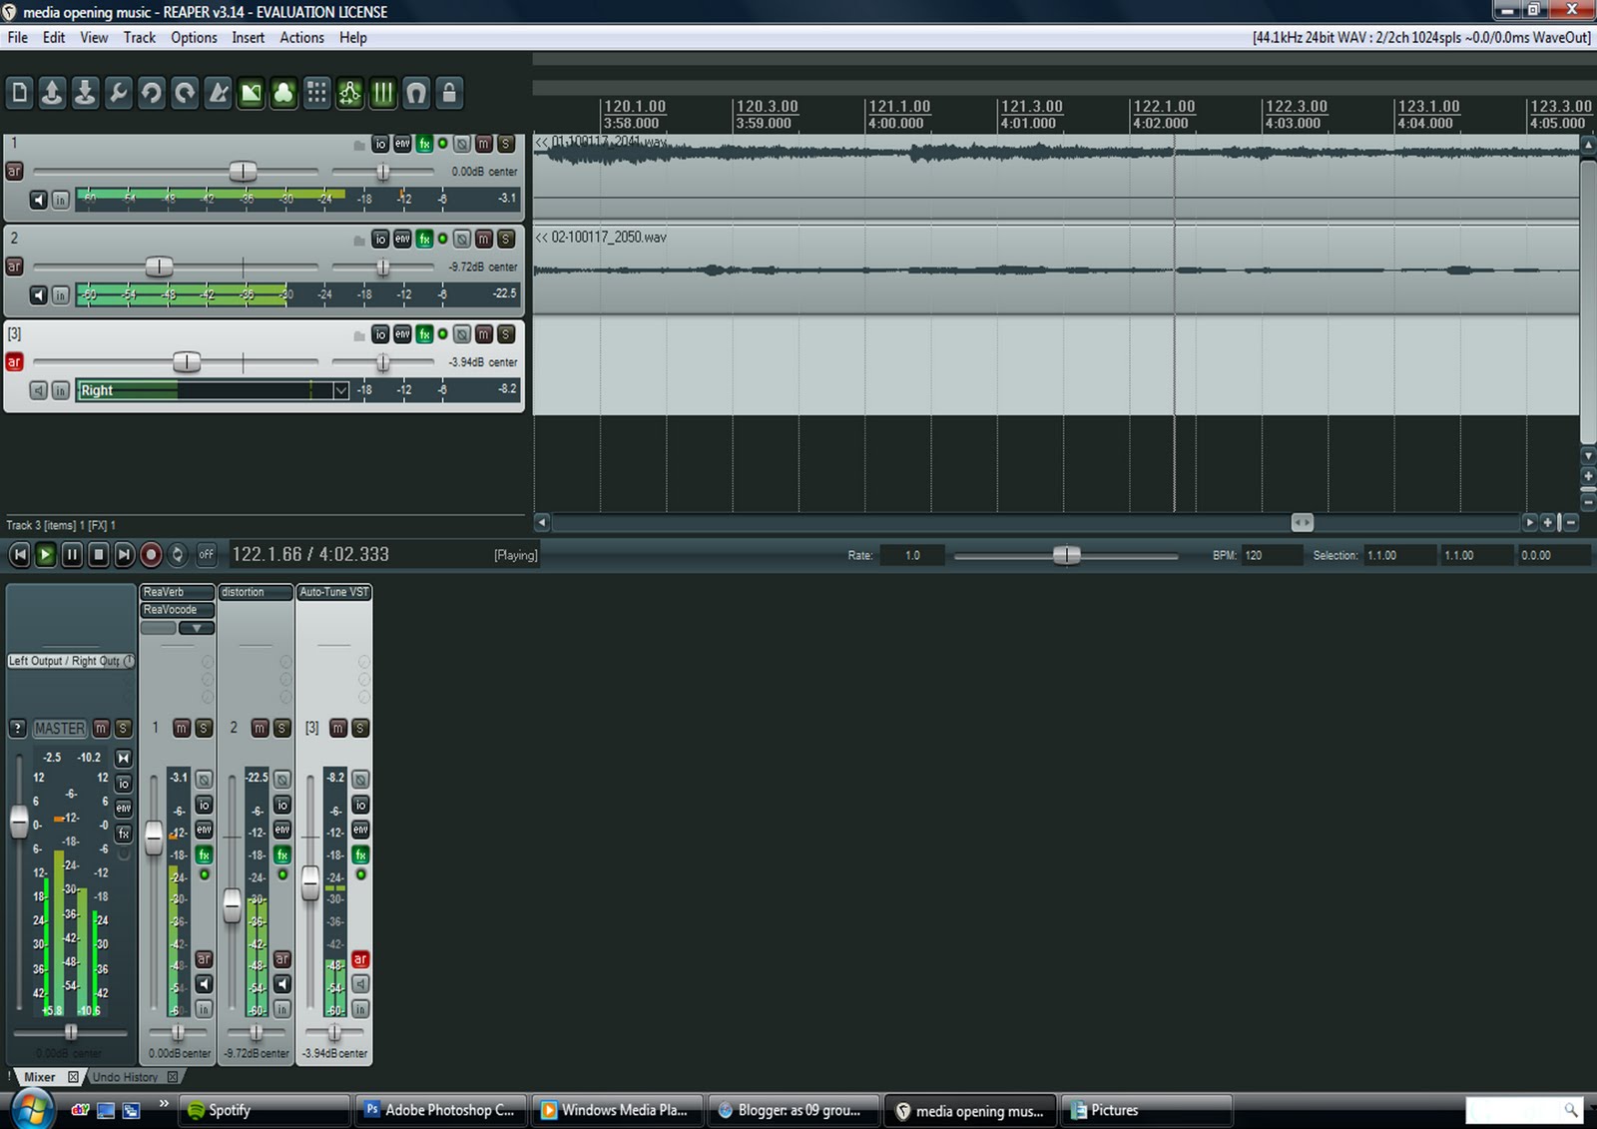Click track 1 volume fader knob
This screenshot has width=1597, height=1129.
point(243,171)
